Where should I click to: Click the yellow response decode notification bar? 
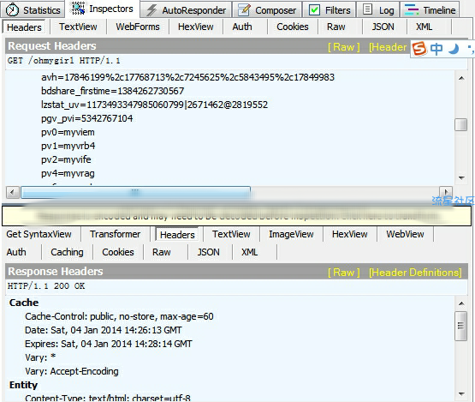tap(236, 216)
